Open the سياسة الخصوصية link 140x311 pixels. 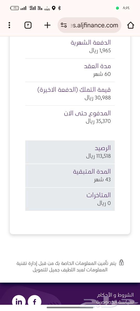tap(115, 302)
